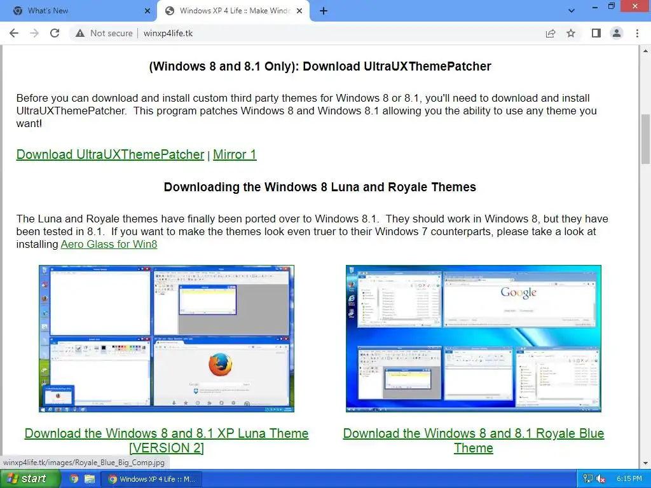Share this page using the share icon
651x488 pixels.
pos(551,33)
